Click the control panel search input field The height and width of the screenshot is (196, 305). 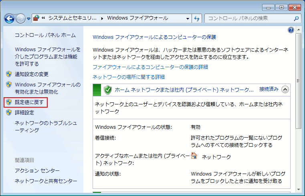(x=248, y=18)
